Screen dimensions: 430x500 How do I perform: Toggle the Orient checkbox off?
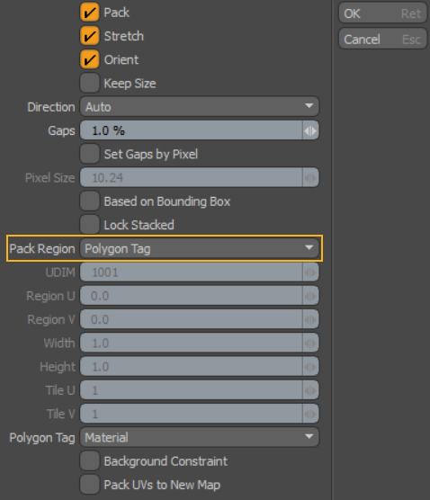click(x=89, y=59)
